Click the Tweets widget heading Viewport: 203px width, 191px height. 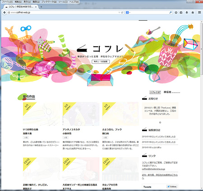(148, 187)
